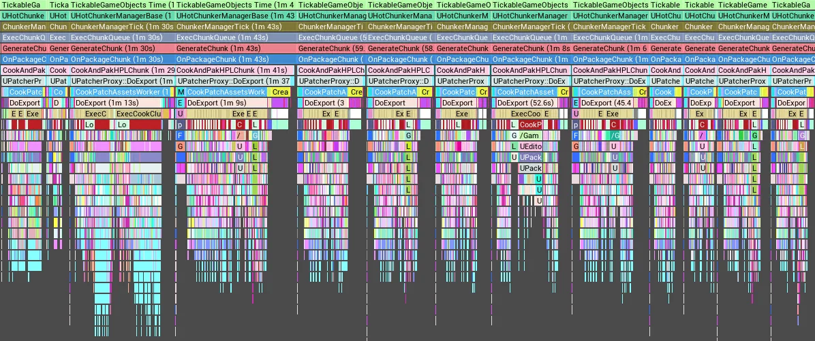The image size is (815, 341).
Task: Click the ChunkerManagerTick (1m 30s bar
Action: [121, 27]
